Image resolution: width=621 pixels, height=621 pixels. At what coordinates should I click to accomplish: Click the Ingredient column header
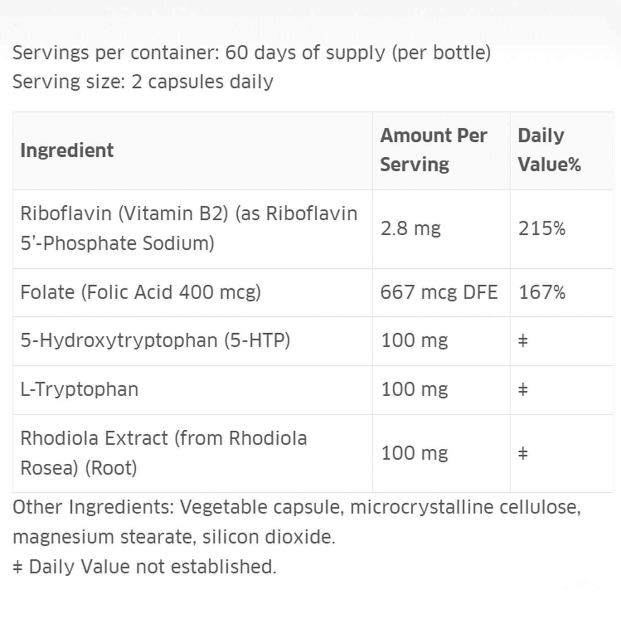(x=67, y=150)
